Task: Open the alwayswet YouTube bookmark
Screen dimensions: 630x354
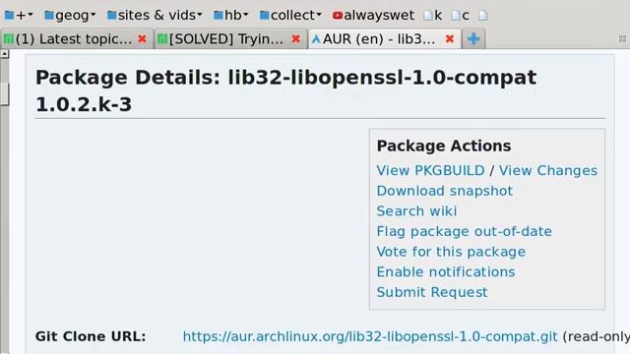Action: (x=373, y=16)
